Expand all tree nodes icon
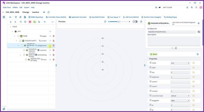204x112 pixels. click(11, 22)
